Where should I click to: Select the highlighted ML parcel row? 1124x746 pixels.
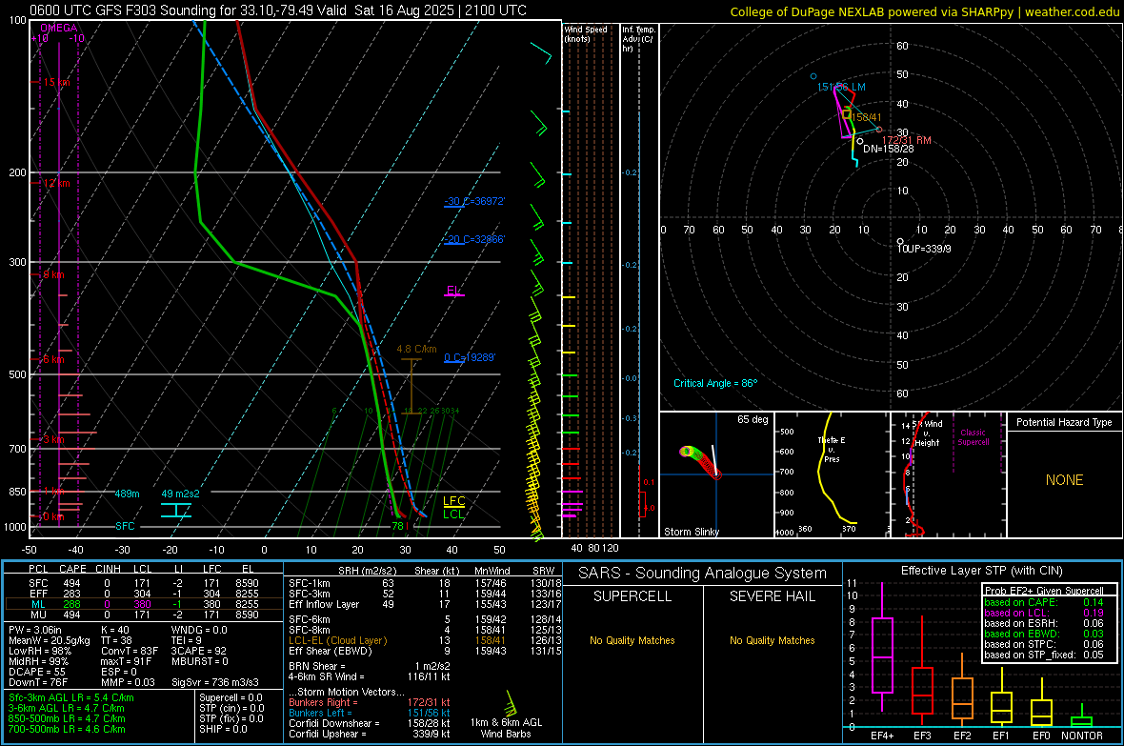(x=144, y=604)
